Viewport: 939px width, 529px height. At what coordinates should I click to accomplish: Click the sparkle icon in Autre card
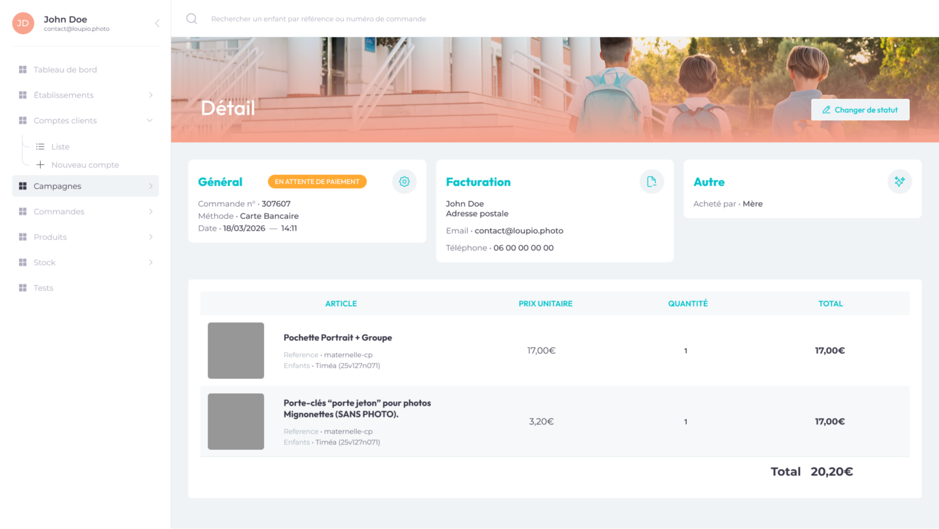tap(900, 182)
